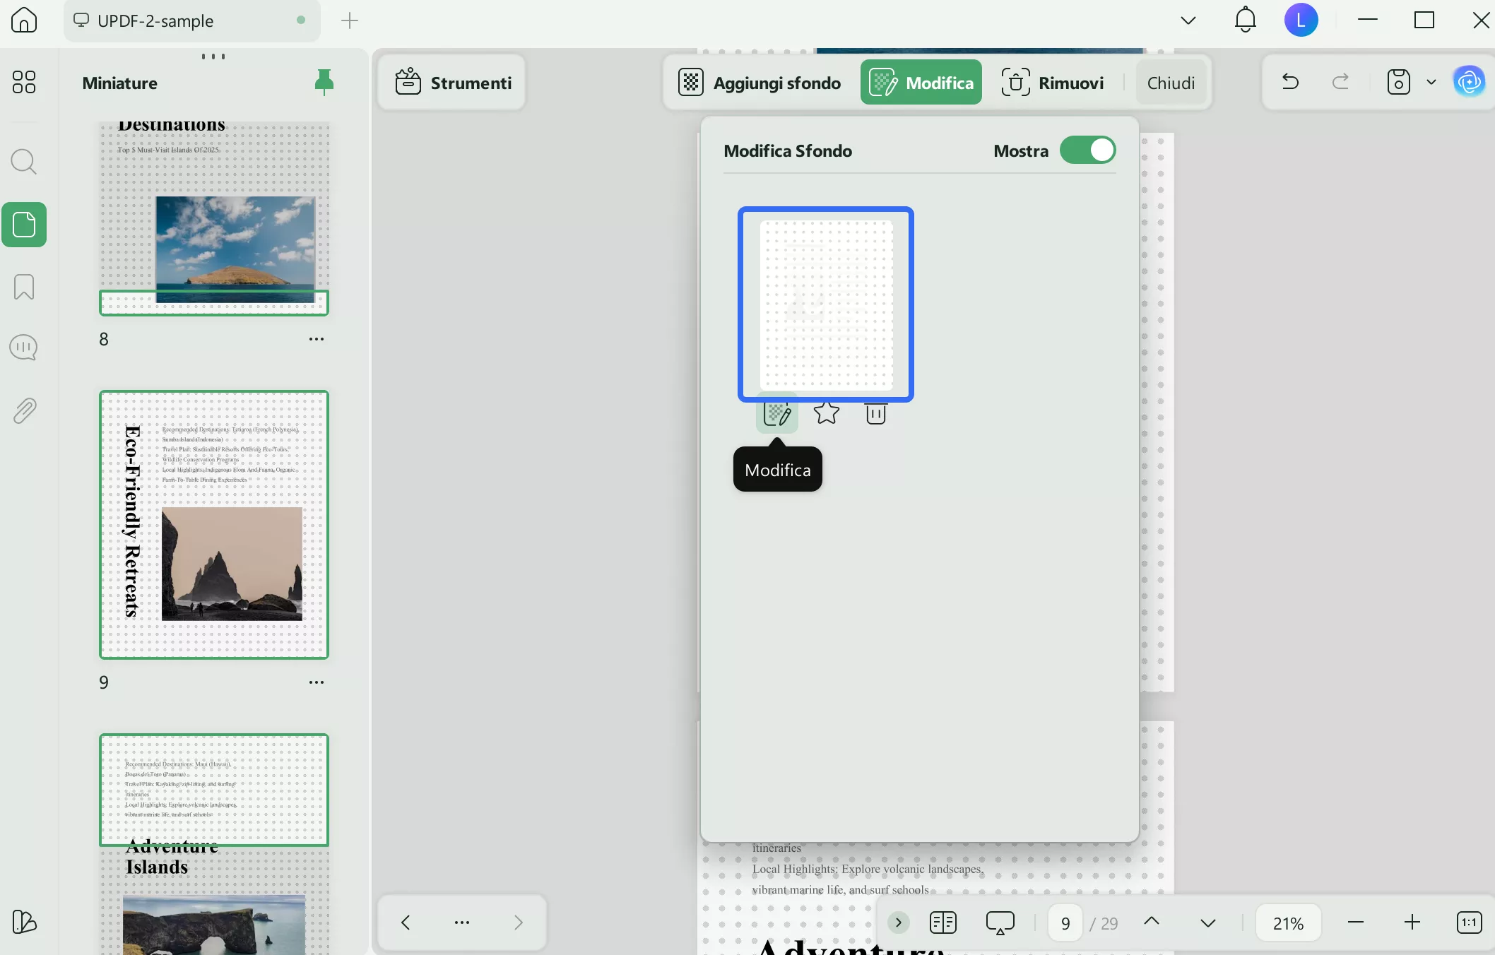The height and width of the screenshot is (955, 1495).
Task: Launch the UPDF AI assistant icon
Action: tap(1469, 83)
